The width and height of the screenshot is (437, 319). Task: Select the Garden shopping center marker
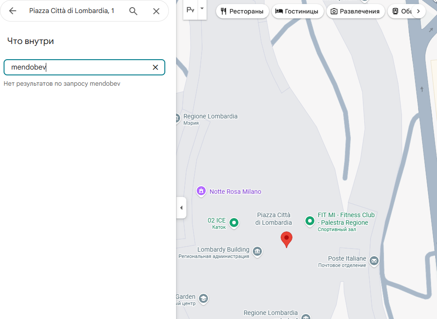[203, 298]
